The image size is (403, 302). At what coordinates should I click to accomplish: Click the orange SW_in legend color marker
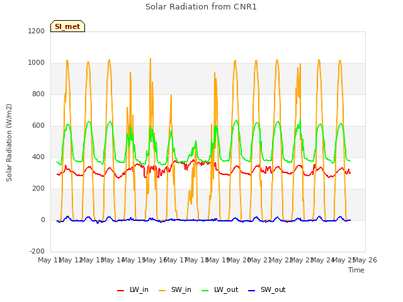pyautogui.click(x=162, y=291)
